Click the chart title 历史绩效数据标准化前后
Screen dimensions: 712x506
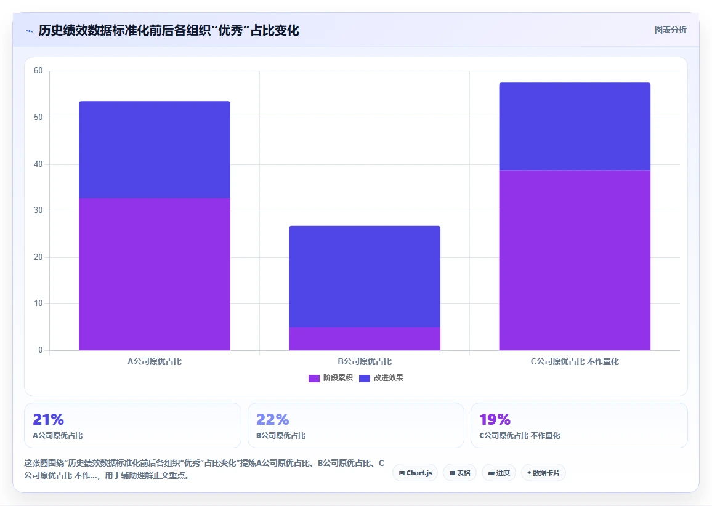(169, 30)
